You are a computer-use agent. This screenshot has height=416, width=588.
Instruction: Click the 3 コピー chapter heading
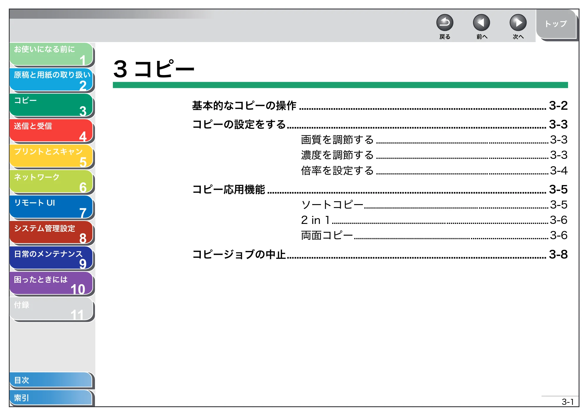click(x=154, y=69)
